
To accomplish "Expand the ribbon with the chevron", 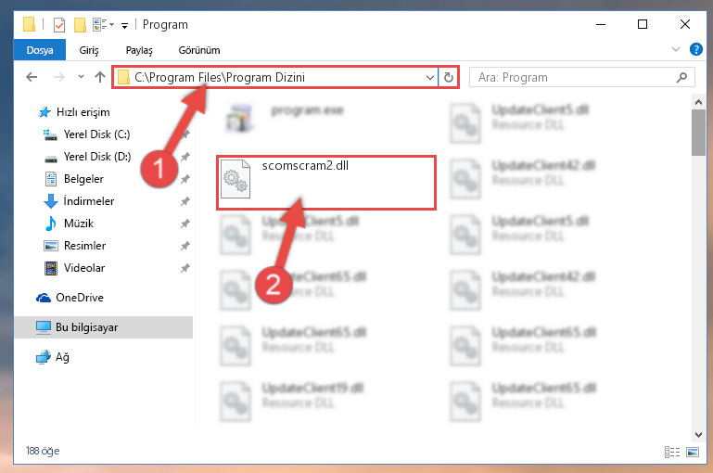I will coord(676,49).
